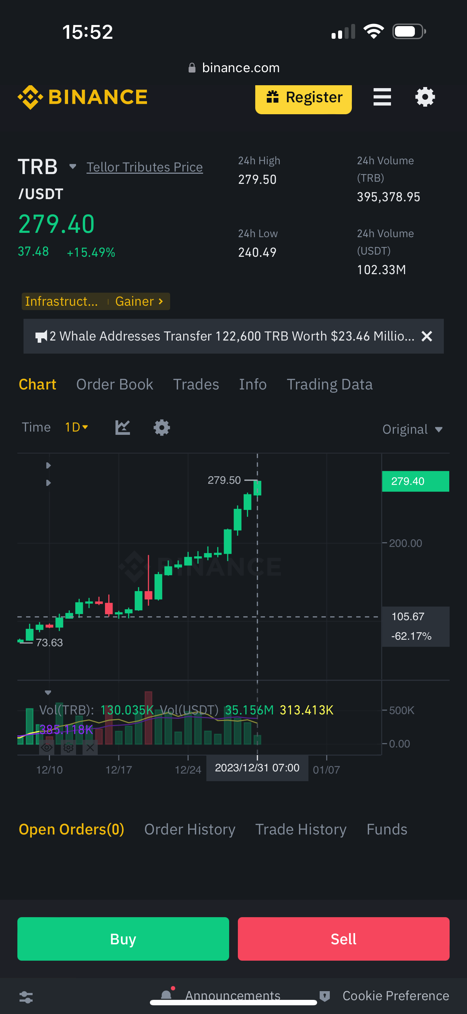
Task: Click the 24h TRB volume 395,378.95
Action: point(388,197)
